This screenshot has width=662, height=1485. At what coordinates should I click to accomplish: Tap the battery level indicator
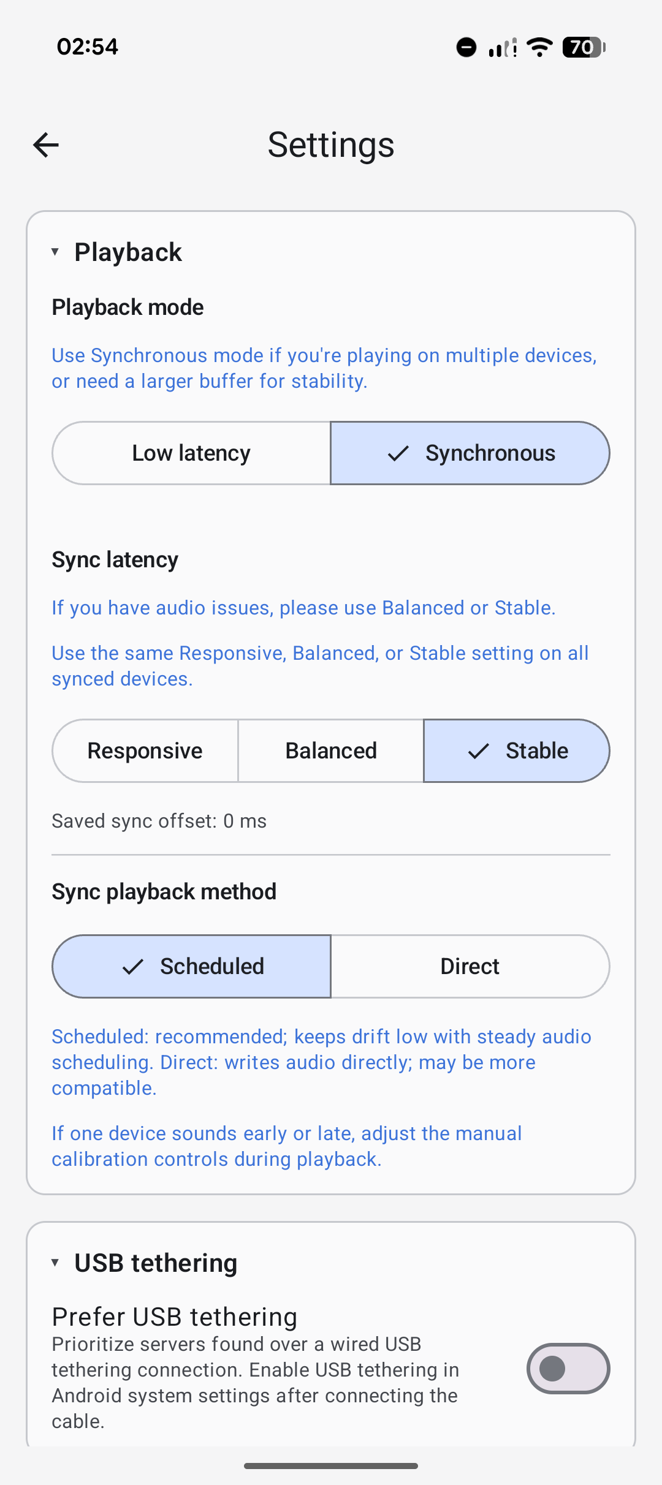pos(584,47)
